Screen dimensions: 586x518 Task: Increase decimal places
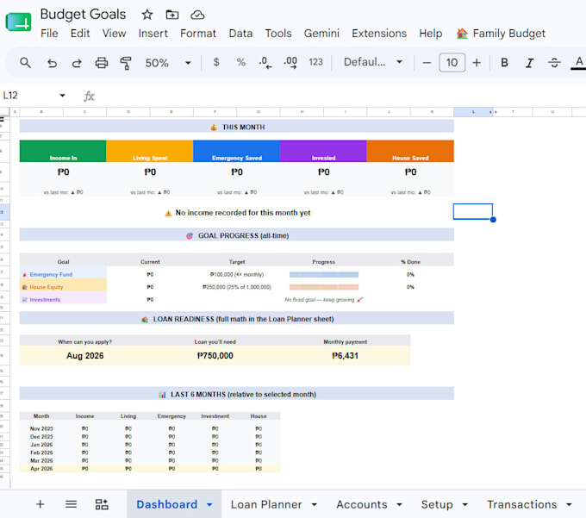click(x=290, y=62)
